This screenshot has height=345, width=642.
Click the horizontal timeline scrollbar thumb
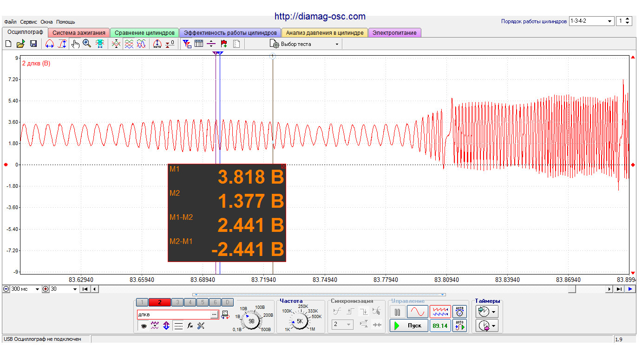(572, 289)
